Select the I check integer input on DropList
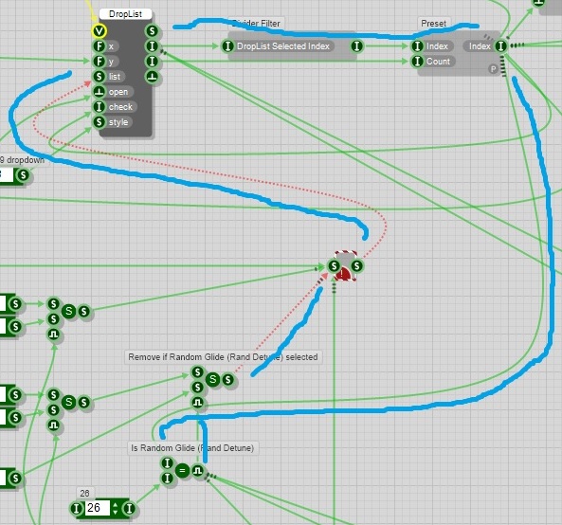The image size is (562, 525). 99,107
